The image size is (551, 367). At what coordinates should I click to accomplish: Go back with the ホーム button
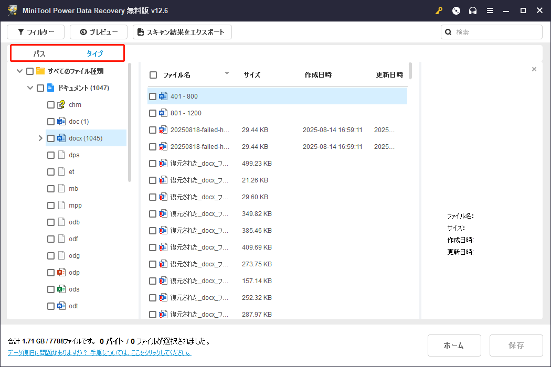(454, 346)
